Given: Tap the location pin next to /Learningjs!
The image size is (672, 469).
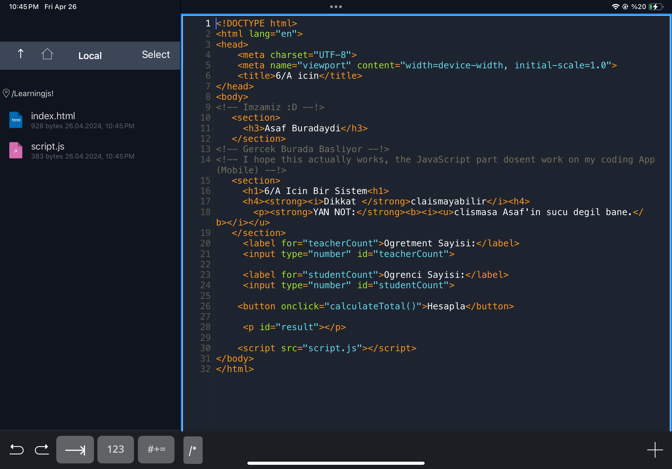Looking at the screenshot, I should point(6,93).
